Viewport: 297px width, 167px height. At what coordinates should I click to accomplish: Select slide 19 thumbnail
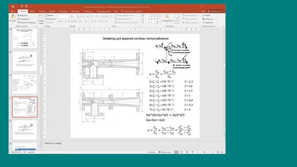pyautogui.click(x=25, y=38)
